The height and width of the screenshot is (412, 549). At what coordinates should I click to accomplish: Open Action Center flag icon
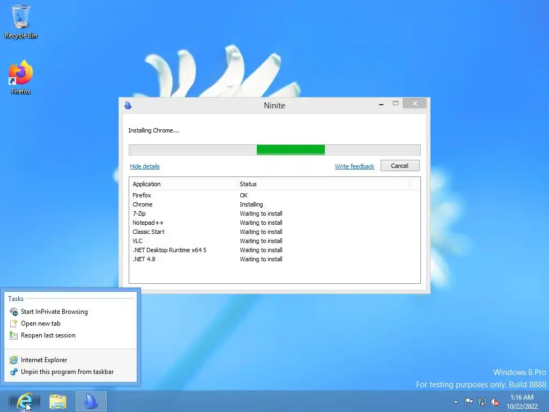(469, 401)
